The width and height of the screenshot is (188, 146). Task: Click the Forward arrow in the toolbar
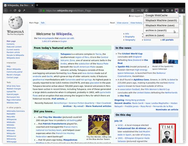click(x=10, y=11)
